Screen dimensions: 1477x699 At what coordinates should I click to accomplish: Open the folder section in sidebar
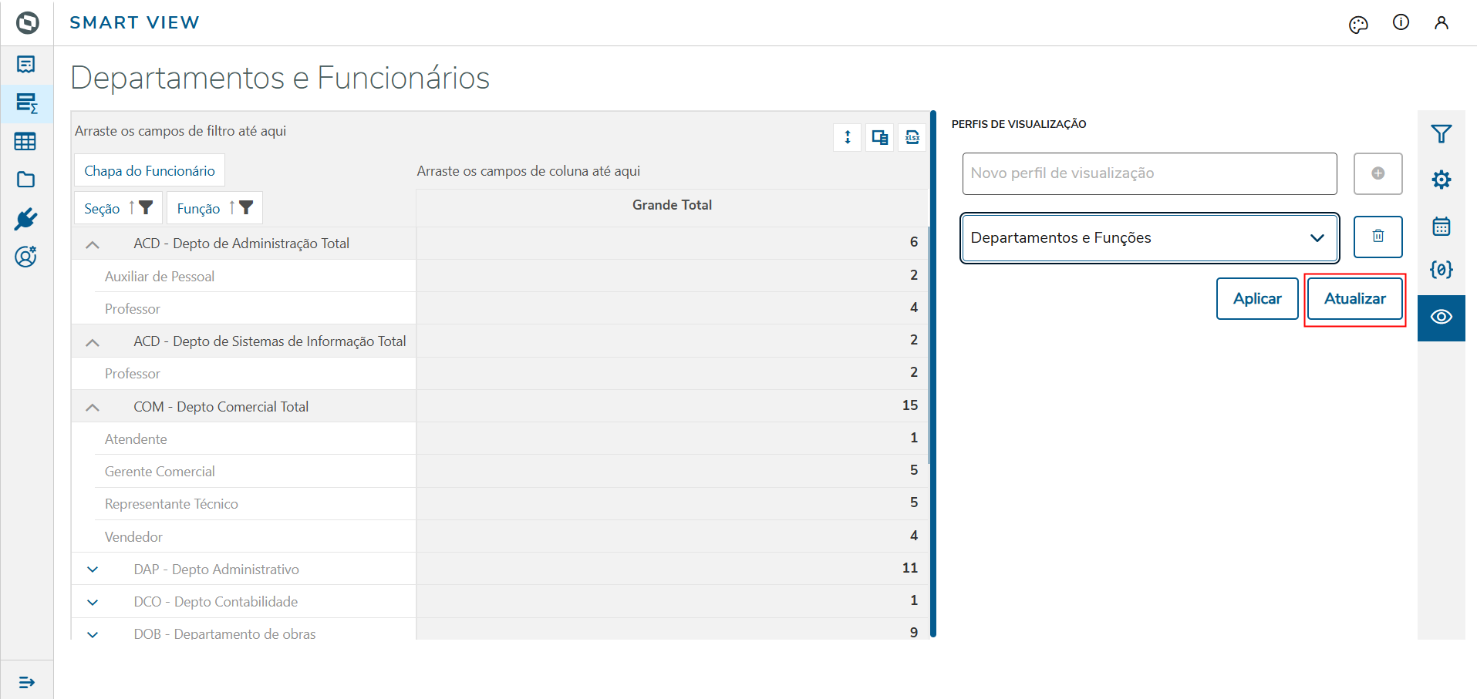25,180
